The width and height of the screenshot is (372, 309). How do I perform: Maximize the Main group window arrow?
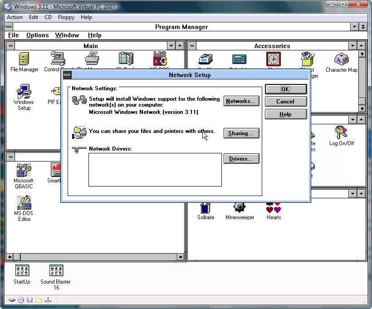point(180,46)
